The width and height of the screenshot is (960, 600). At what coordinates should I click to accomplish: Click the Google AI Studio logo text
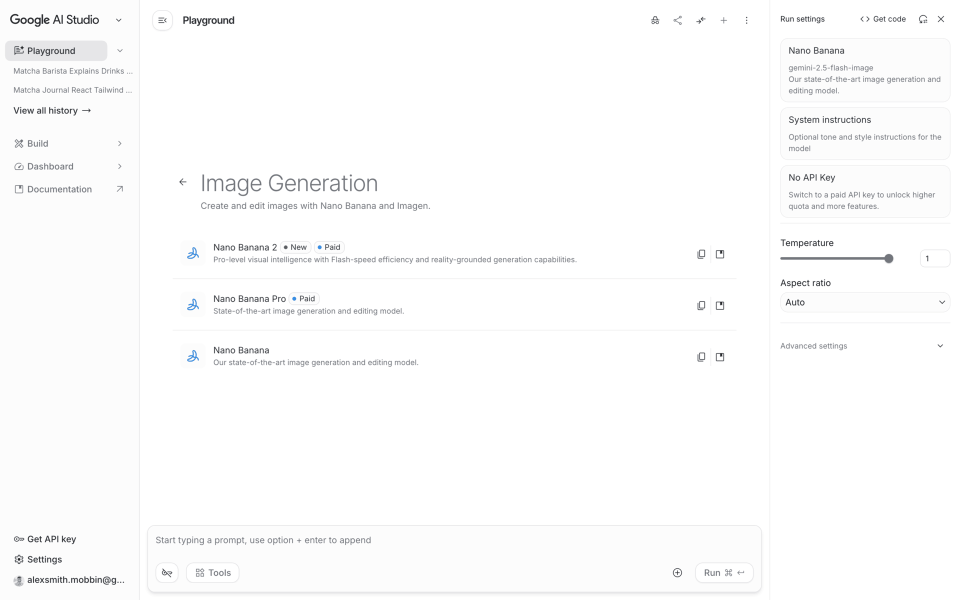pyautogui.click(x=54, y=20)
